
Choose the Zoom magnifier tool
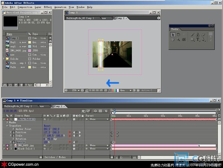click(178, 40)
